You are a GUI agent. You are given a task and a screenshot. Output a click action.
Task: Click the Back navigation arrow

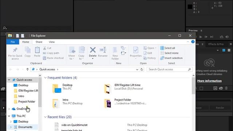[x=11, y=70]
